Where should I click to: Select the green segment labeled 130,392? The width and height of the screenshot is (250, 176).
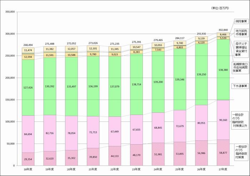(50, 86)
